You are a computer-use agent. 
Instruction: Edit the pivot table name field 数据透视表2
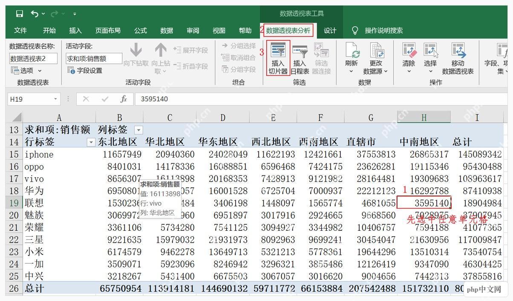[x=33, y=59]
